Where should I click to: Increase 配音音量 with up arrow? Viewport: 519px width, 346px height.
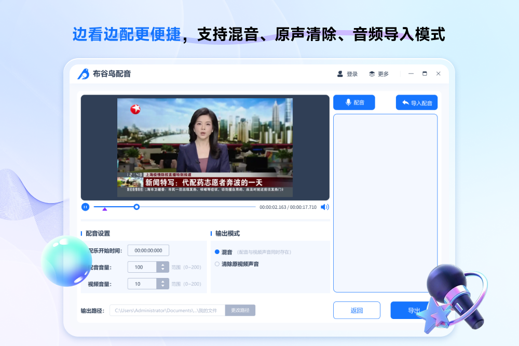(163, 264)
